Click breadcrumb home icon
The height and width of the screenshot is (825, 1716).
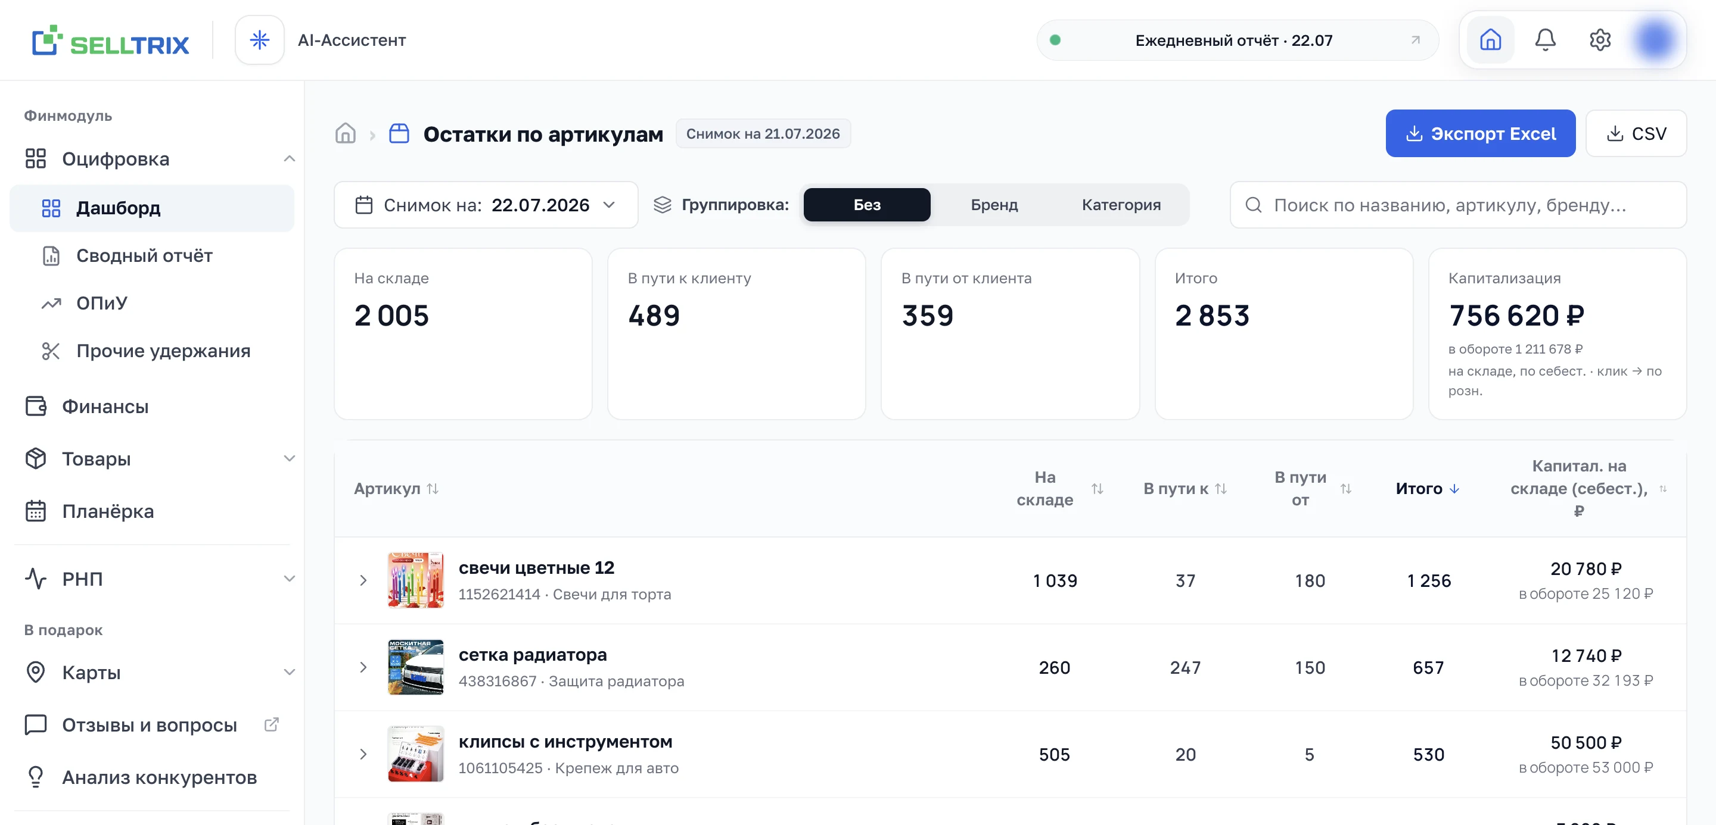345,134
